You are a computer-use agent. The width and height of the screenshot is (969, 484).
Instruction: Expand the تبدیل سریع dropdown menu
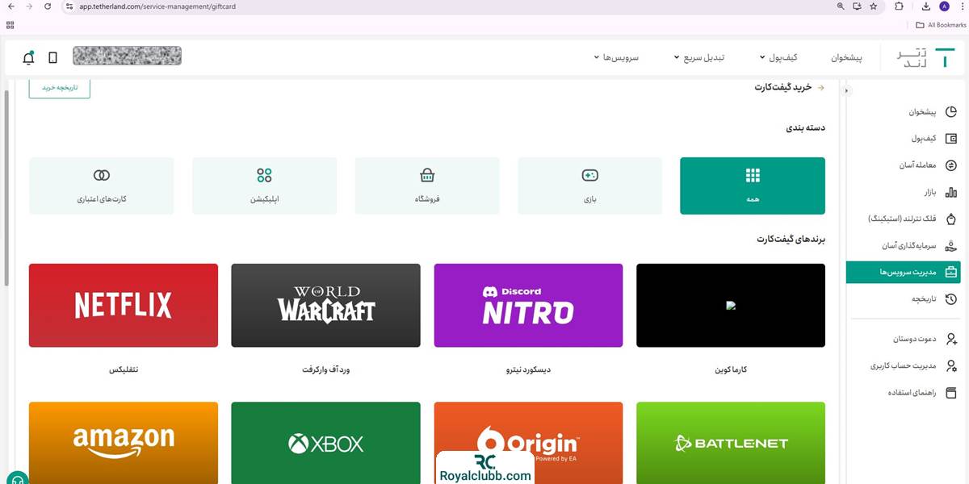699,57
